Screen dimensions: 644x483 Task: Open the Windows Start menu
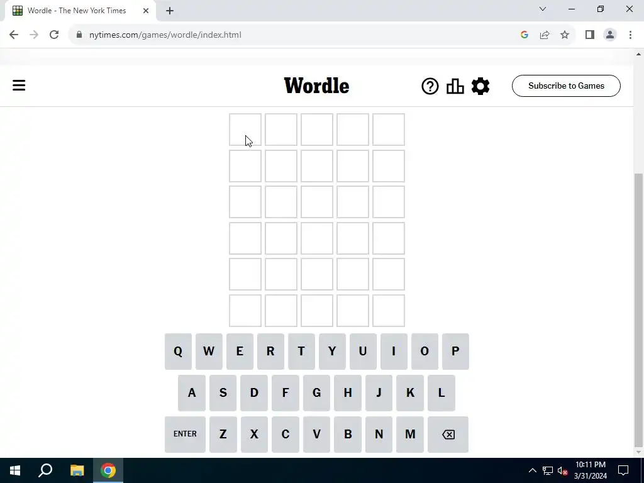pos(15,470)
